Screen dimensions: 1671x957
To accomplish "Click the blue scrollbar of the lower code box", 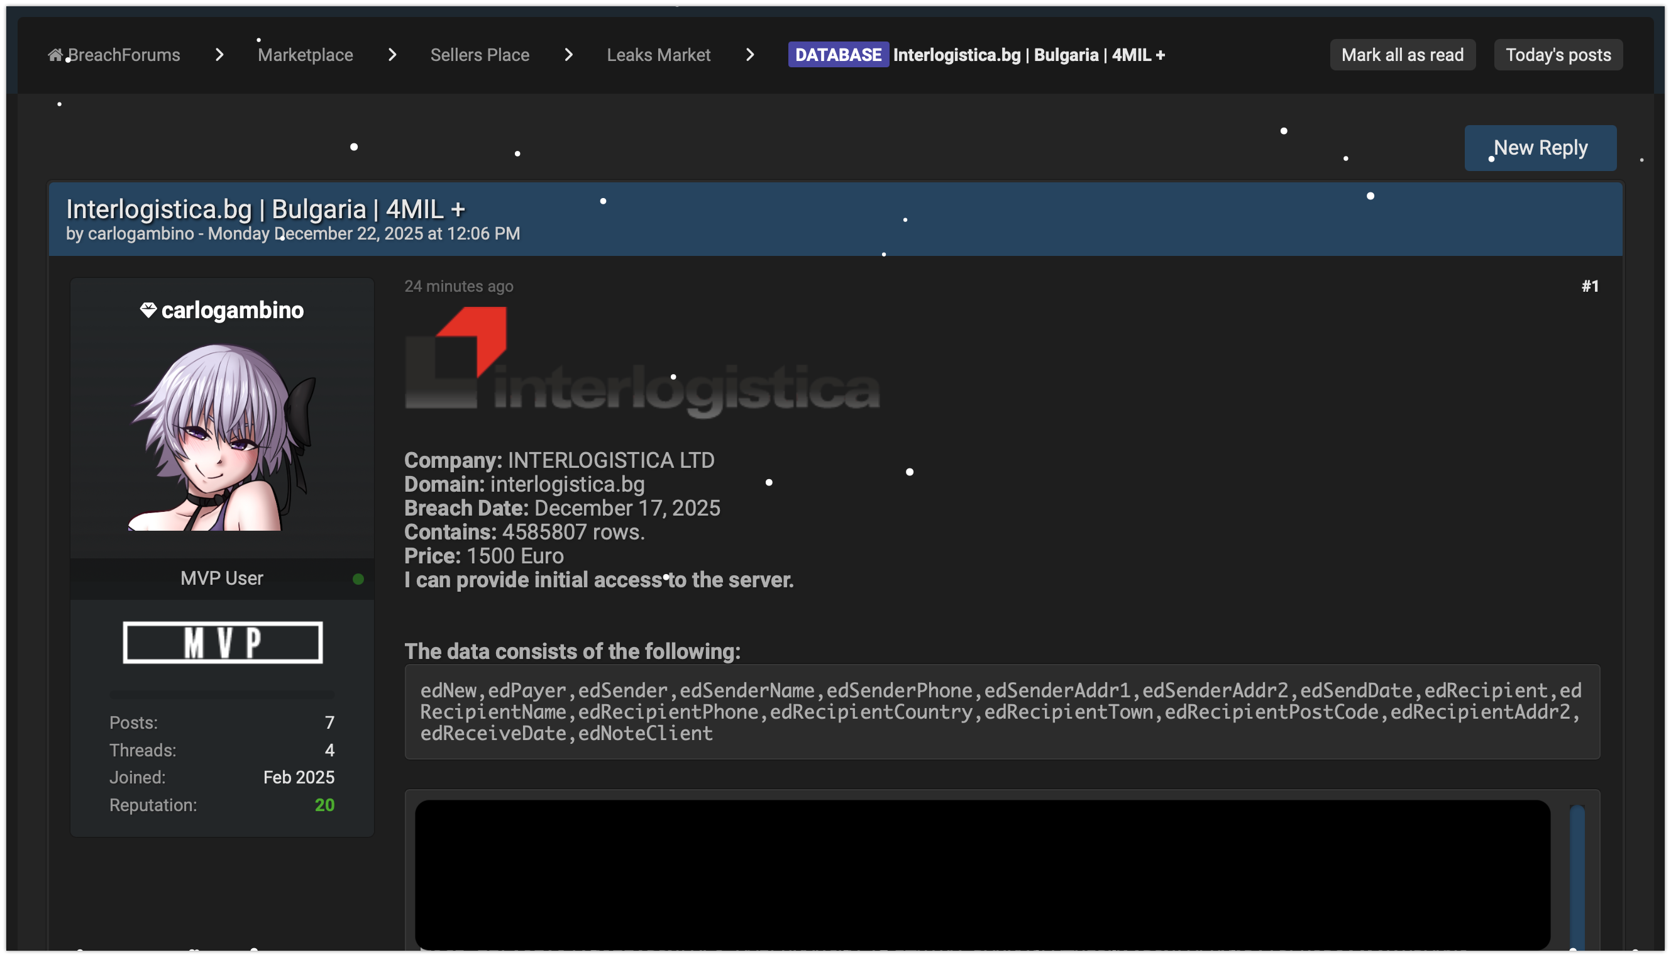I will tap(1577, 878).
